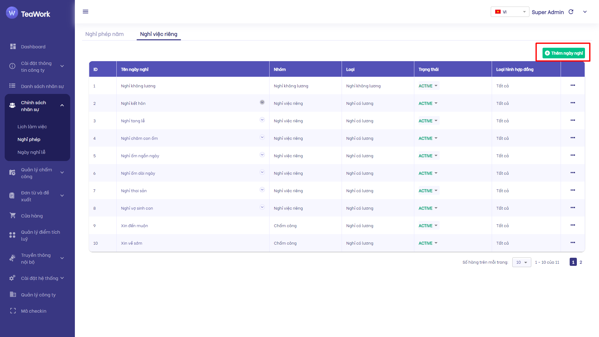Expand details of Nghỉ ốm ngắn ngày
Viewport: 599px width, 337px height.
(x=262, y=155)
